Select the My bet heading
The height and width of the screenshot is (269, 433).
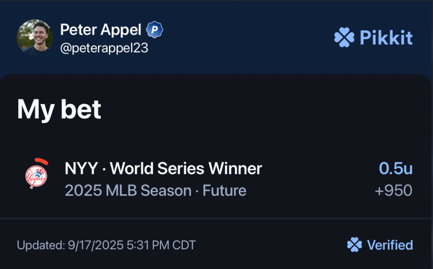click(x=59, y=109)
